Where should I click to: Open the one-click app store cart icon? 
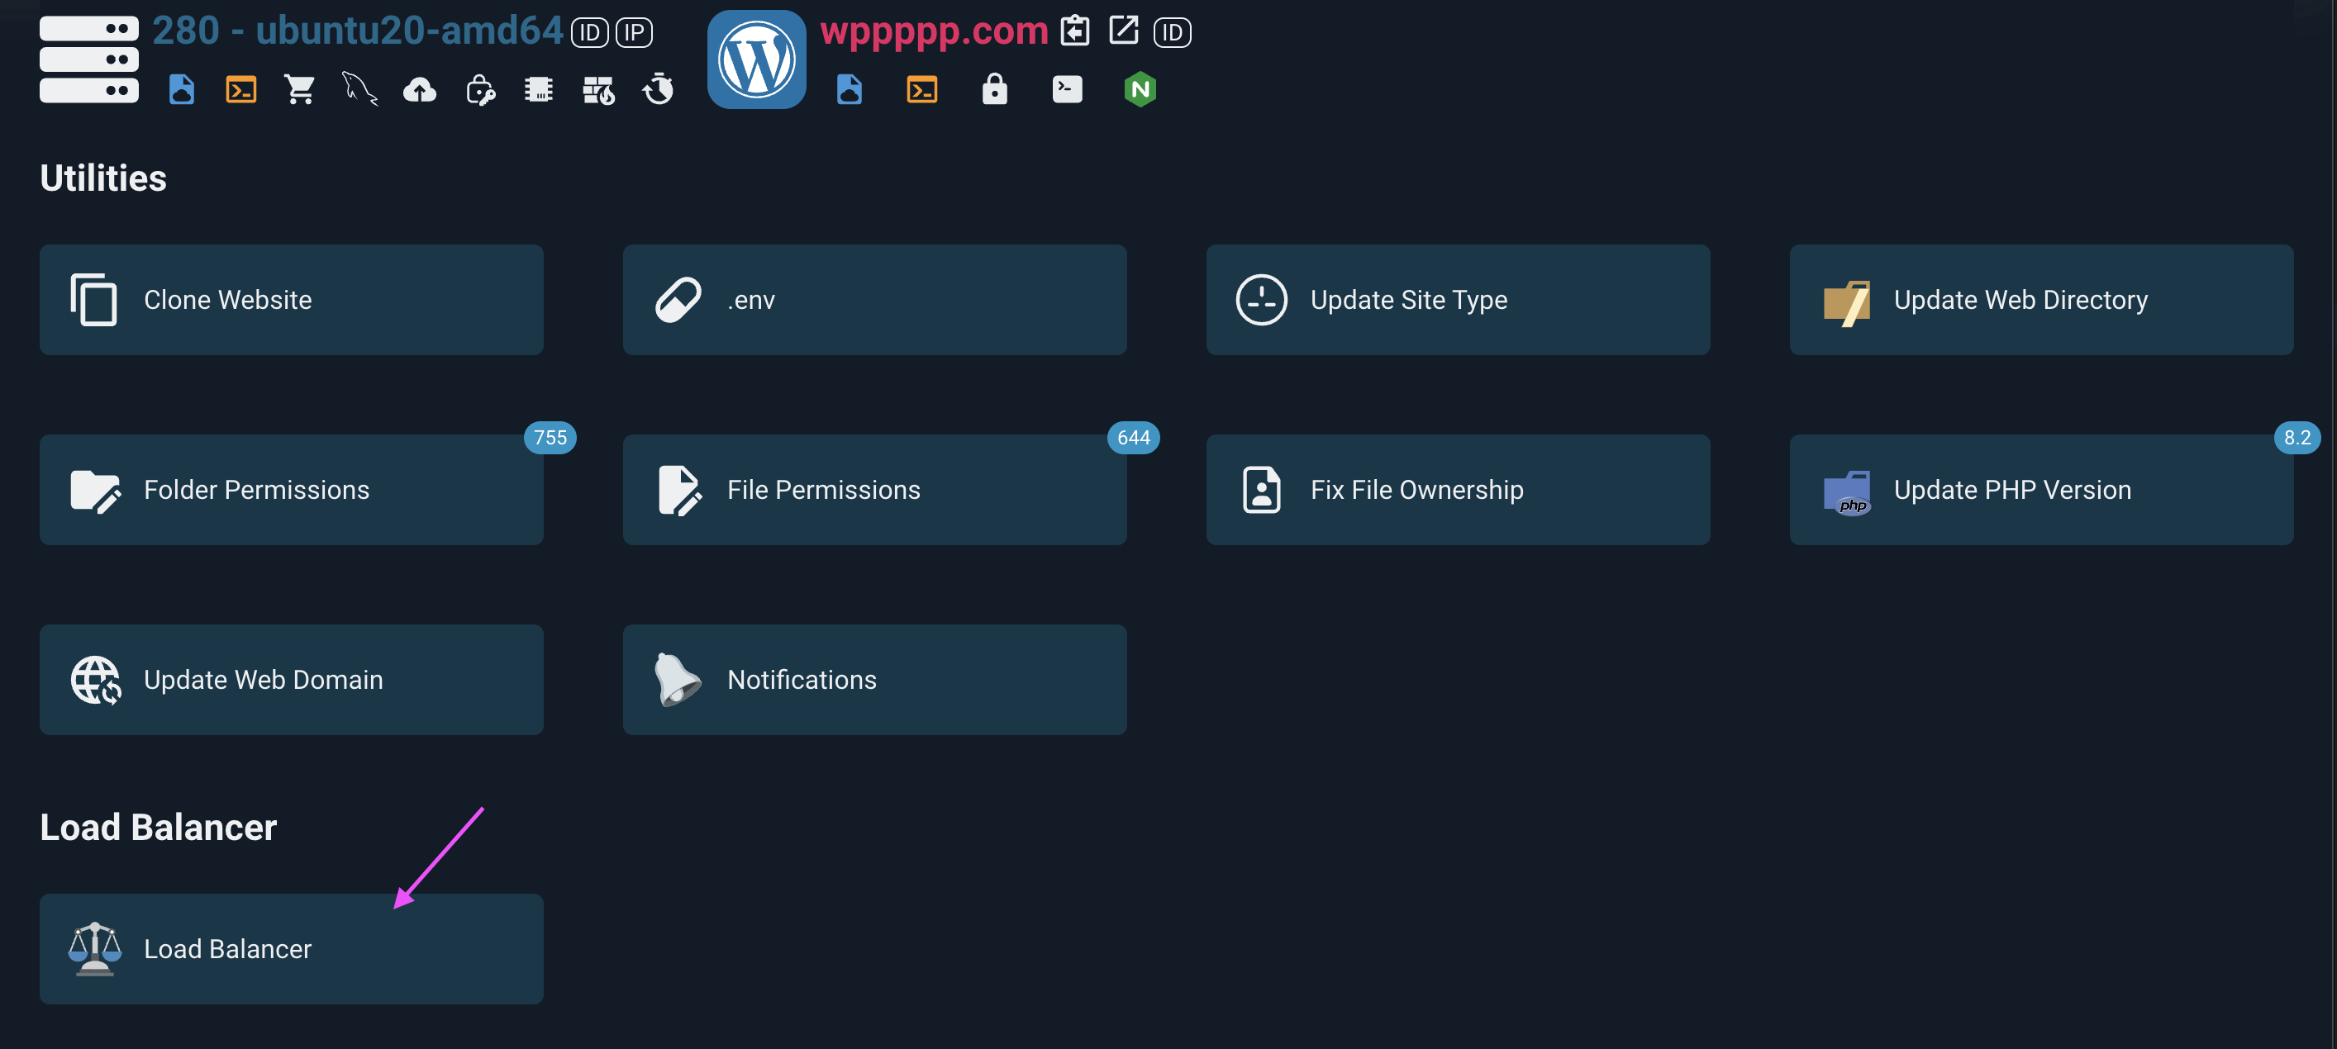(300, 89)
